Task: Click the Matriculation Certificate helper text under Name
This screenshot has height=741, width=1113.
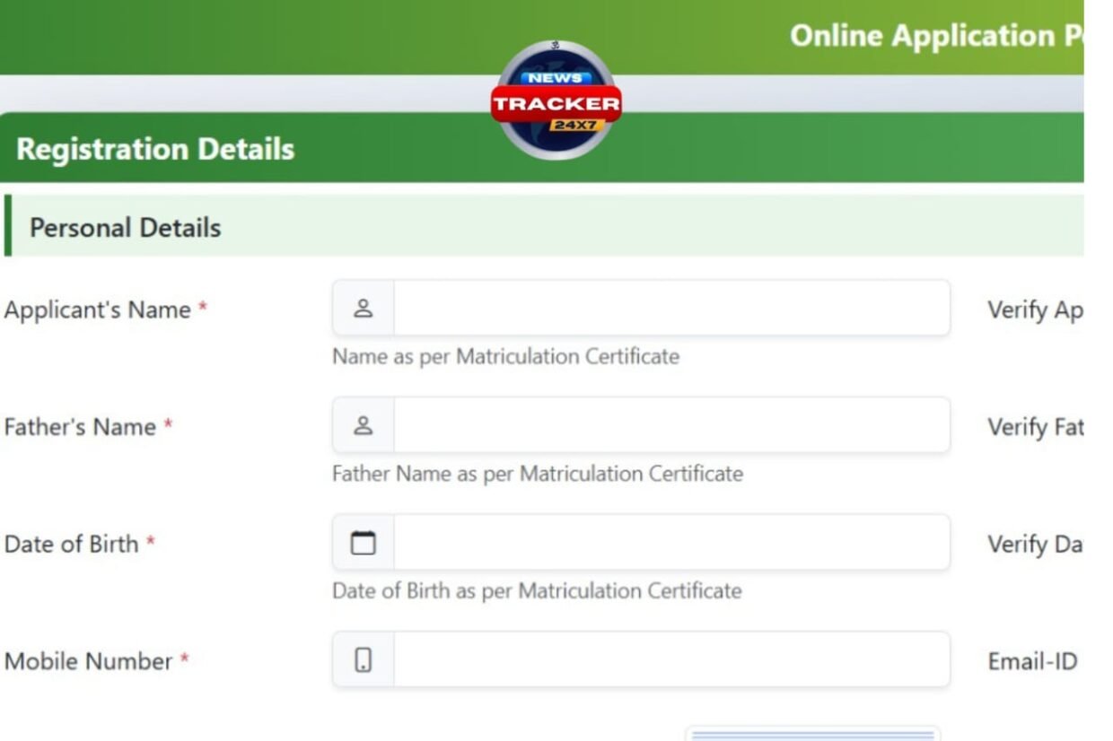Action: tap(505, 356)
